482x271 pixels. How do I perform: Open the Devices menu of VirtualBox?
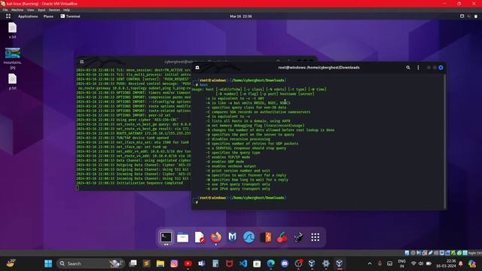click(54, 10)
